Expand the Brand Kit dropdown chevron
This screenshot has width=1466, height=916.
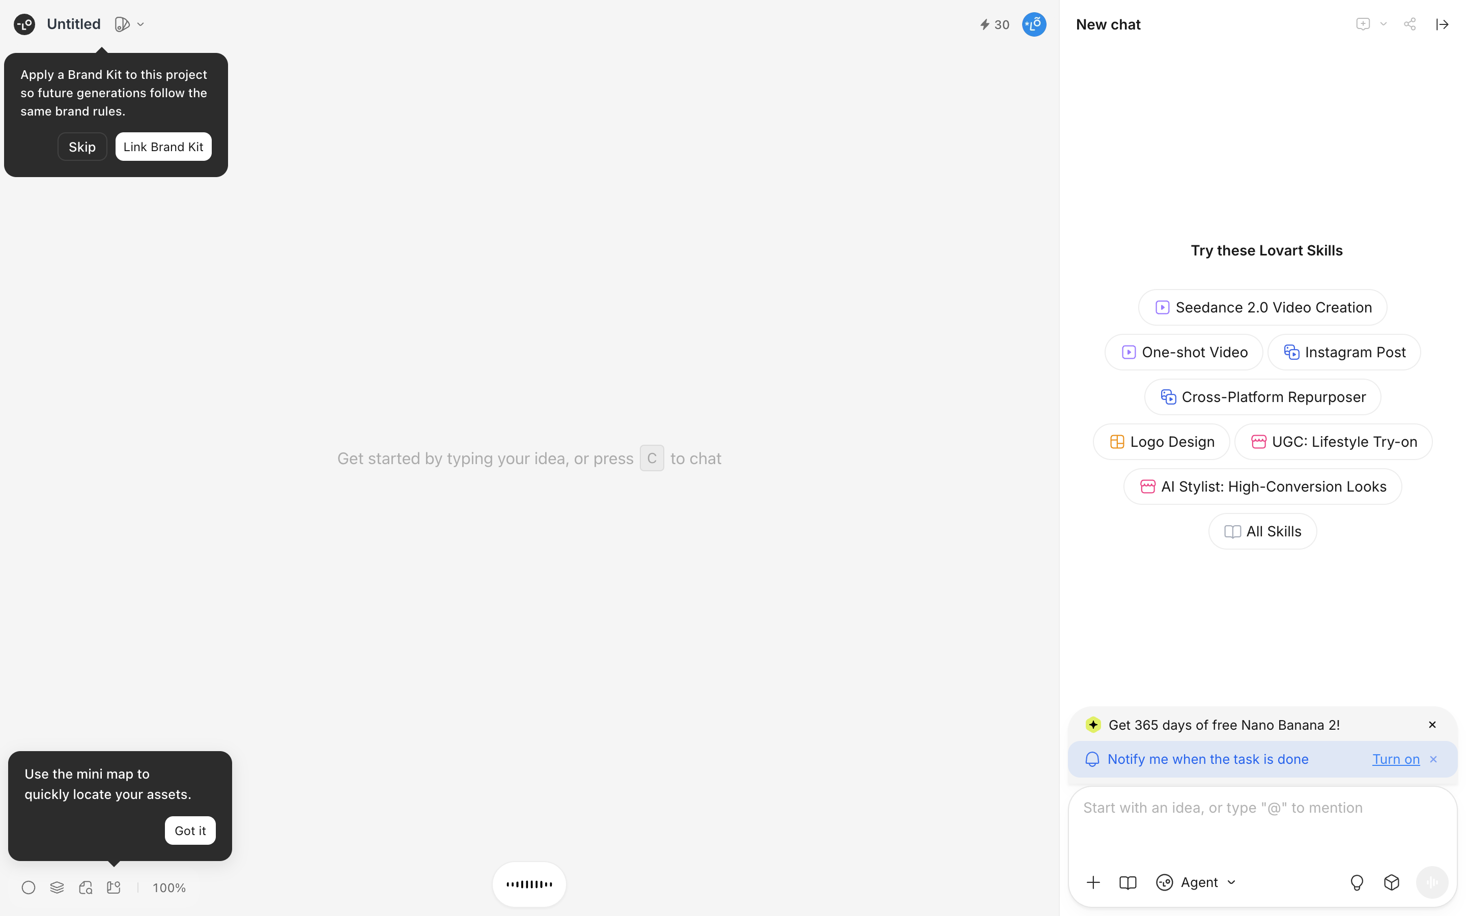pyautogui.click(x=140, y=24)
